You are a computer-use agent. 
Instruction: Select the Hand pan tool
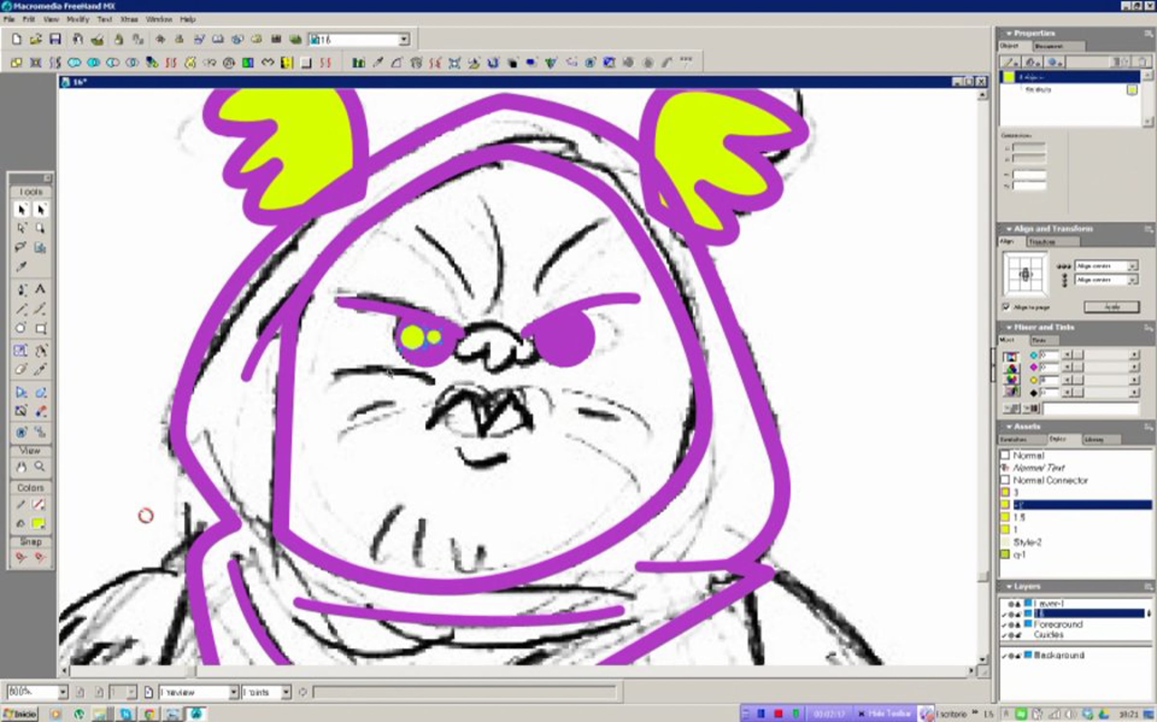pyautogui.click(x=21, y=467)
